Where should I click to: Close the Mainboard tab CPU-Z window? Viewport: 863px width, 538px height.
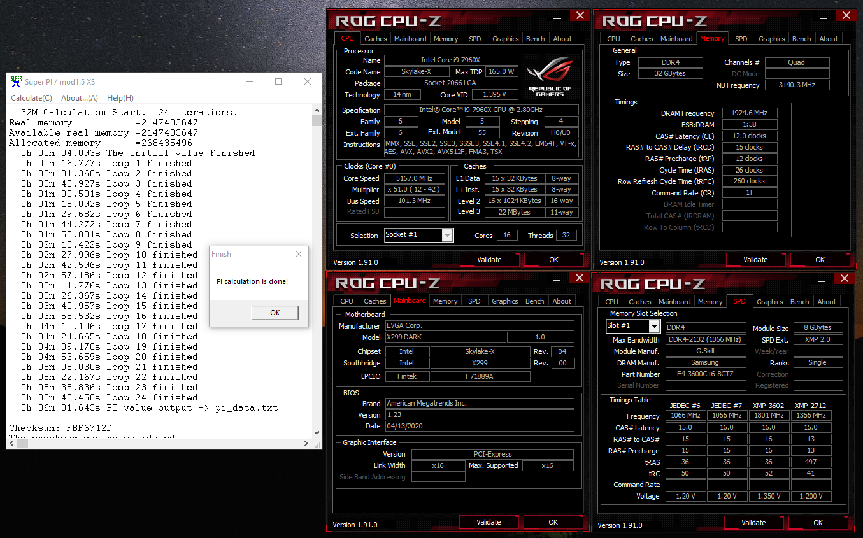coord(578,278)
